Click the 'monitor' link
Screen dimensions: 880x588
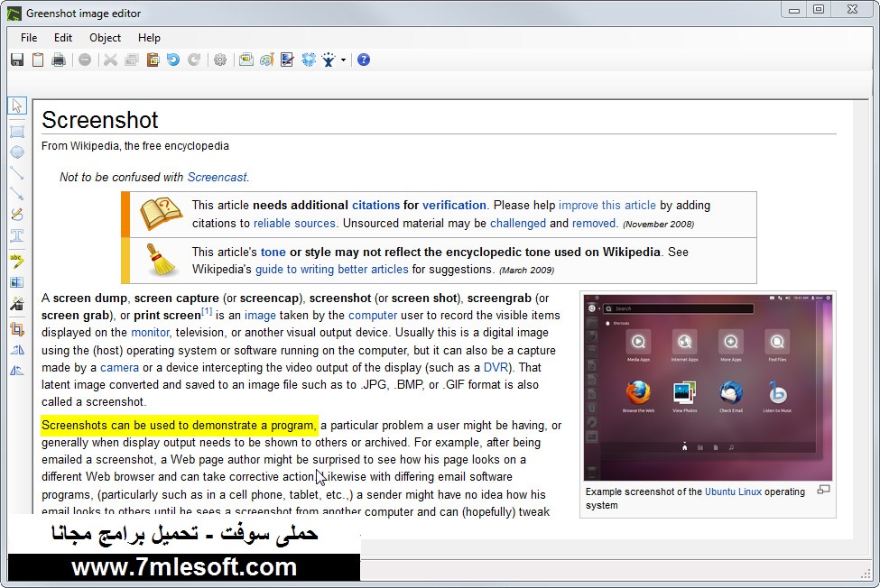click(150, 333)
